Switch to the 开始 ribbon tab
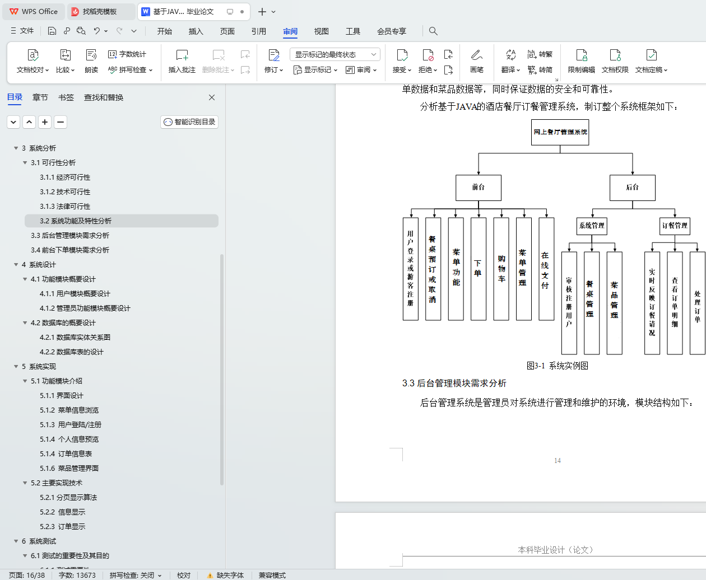Image resolution: width=706 pixels, height=580 pixels. click(x=165, y=31)
